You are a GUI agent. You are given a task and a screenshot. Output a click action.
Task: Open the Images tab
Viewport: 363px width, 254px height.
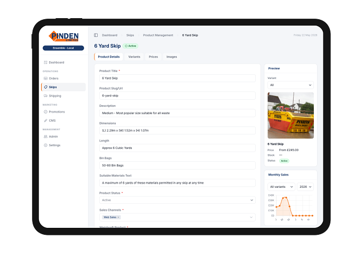click(171, 57)
